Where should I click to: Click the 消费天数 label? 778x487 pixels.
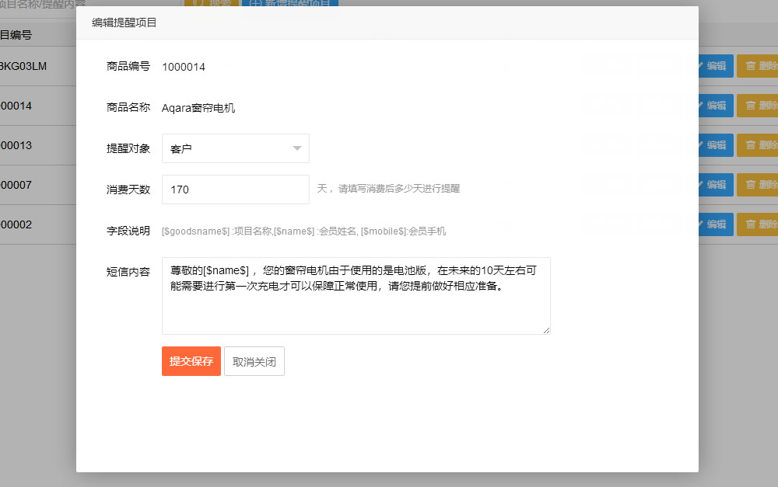pos(128,190)
